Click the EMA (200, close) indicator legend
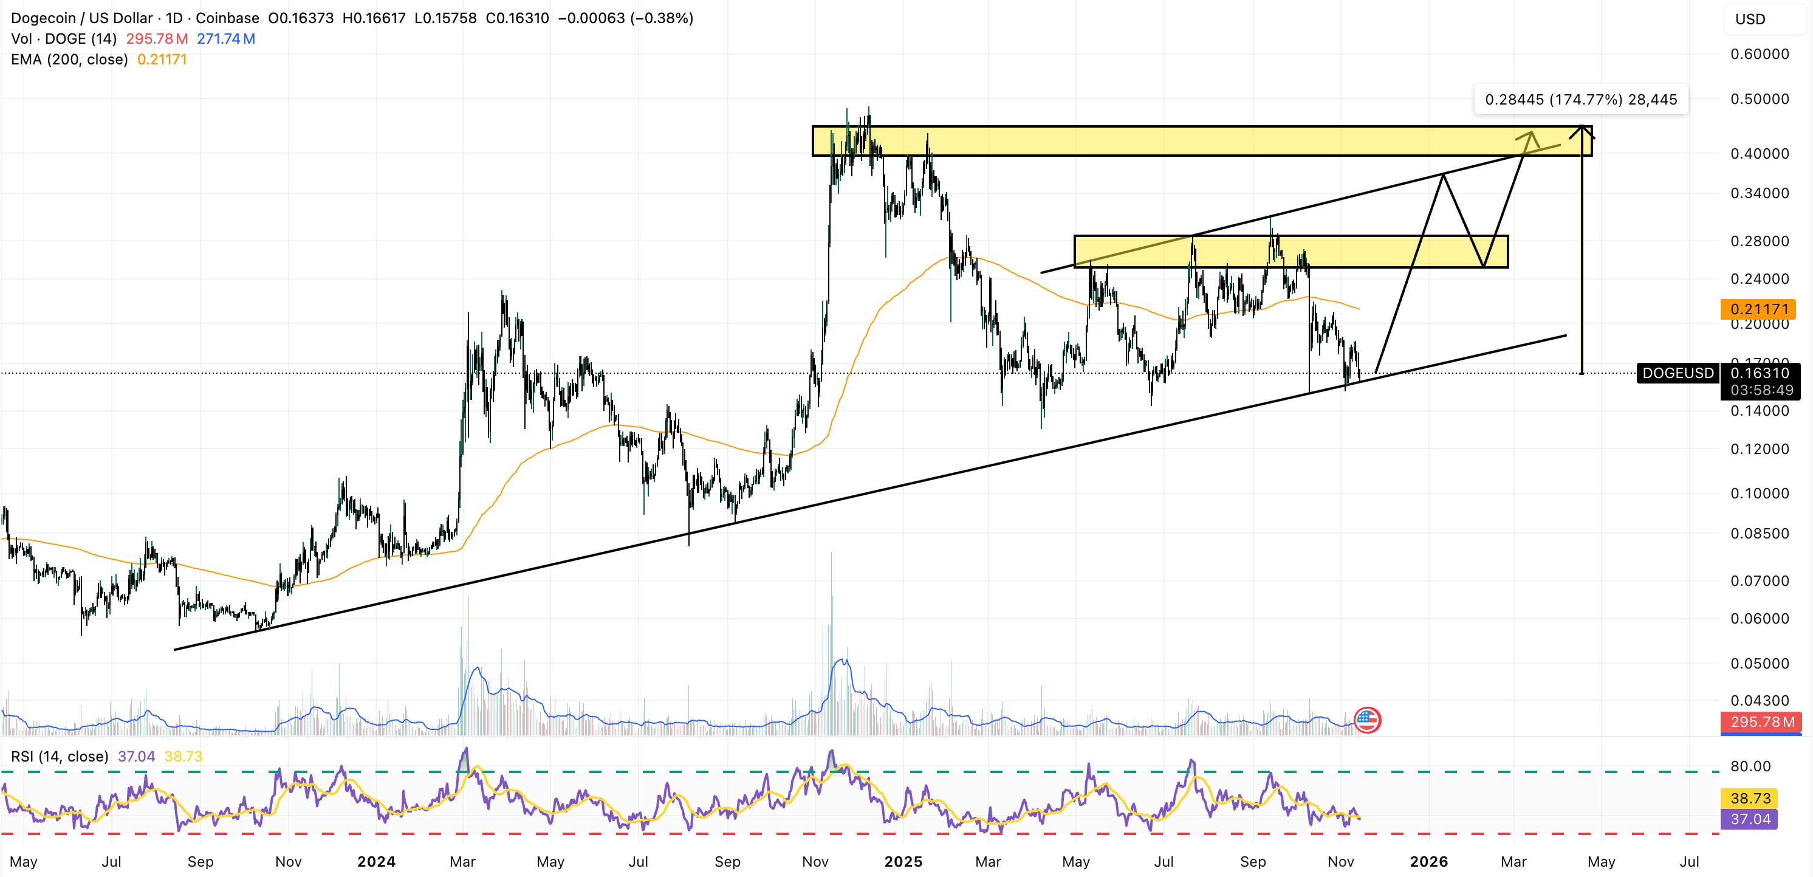The height and width of the screenshot is (877, 1813). (x=69, y=61)
